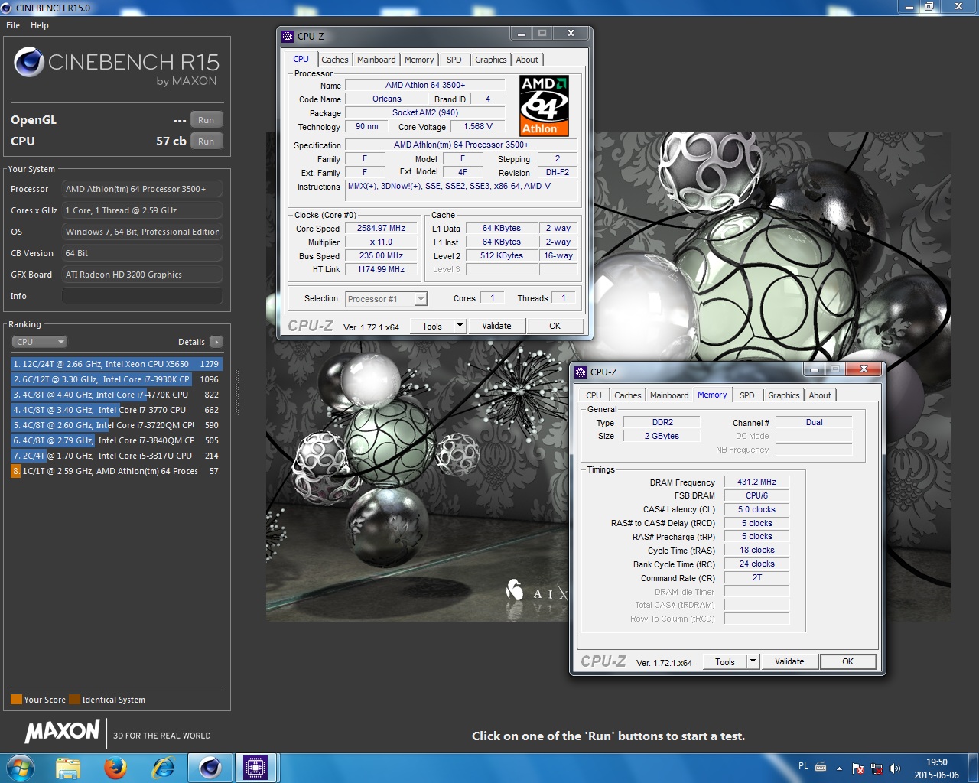This screenshot has height=783, width=979.
Task: Switch to Mainboard tab in top CPU-Z
Action: coord(376,60)
